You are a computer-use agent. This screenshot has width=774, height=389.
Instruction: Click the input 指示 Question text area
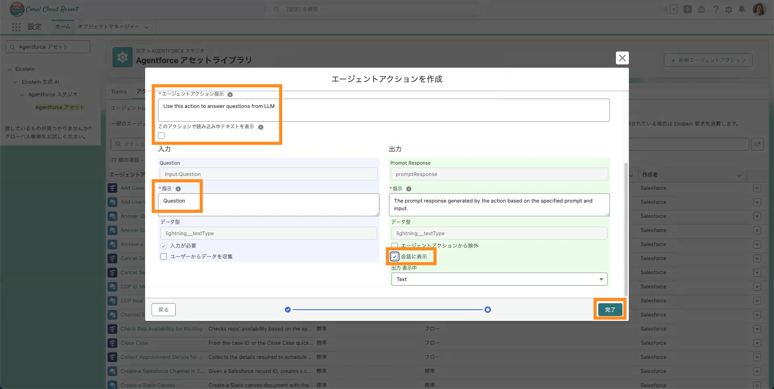(268, 205)
